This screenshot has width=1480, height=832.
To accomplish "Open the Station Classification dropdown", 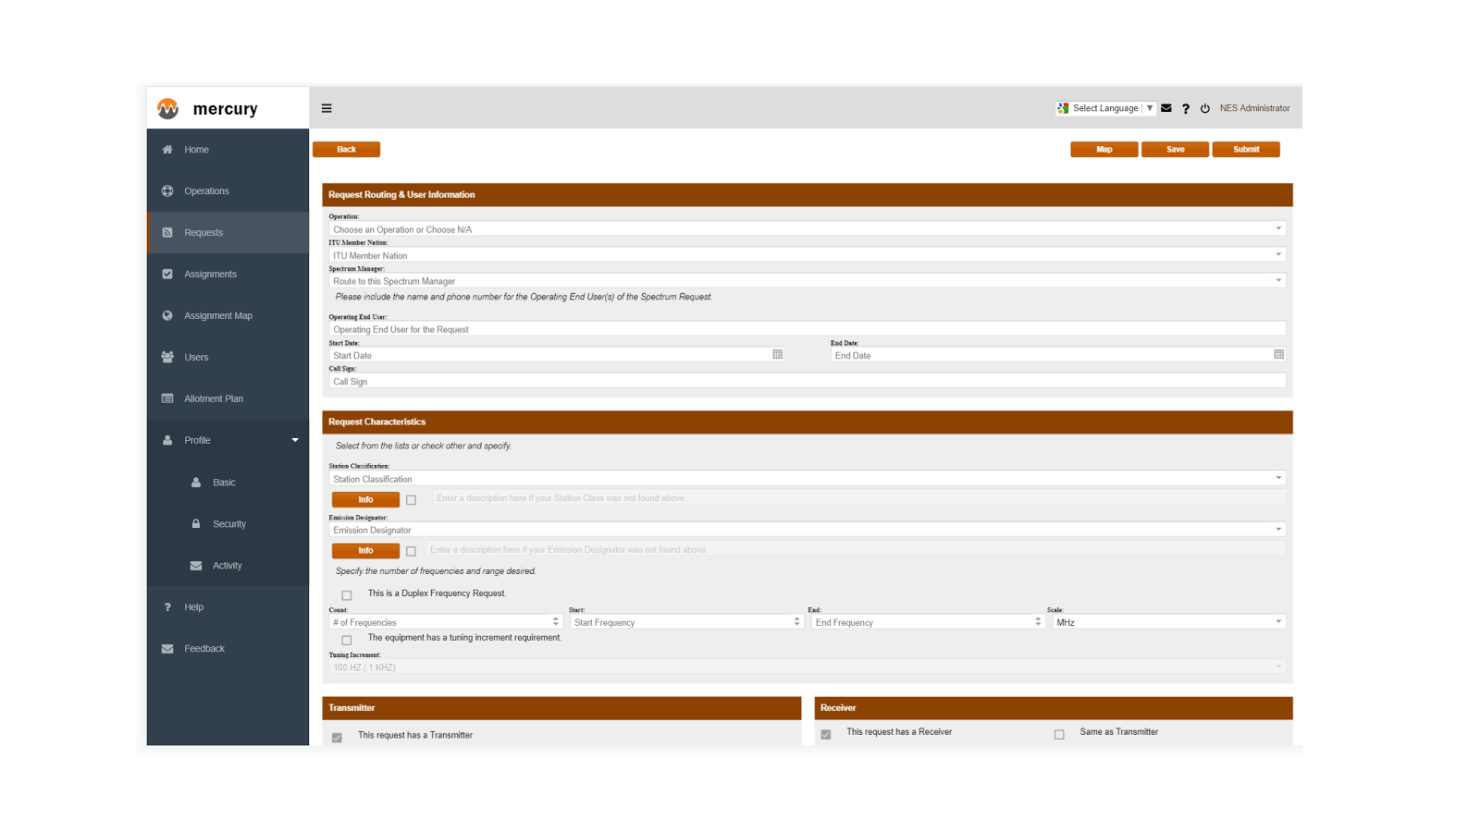I will (807, 478).
